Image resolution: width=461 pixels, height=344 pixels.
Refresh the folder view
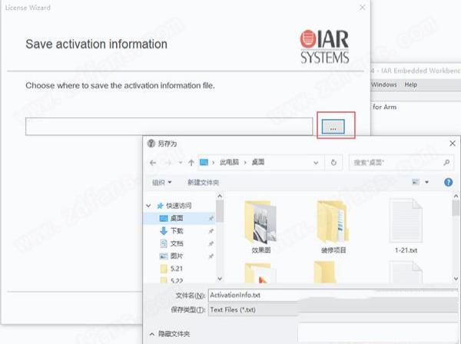click(x=333, y=162)
